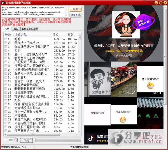Select row 被洗脑的魔性歌曲
168x150 pixels.
tap(41, 127)
